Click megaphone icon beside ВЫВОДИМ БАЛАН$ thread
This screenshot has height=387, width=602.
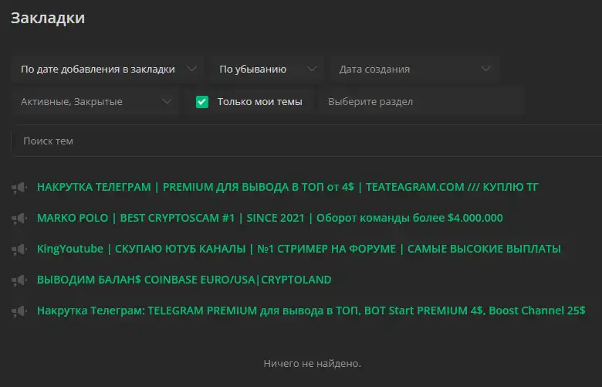(x=19, y=280)
